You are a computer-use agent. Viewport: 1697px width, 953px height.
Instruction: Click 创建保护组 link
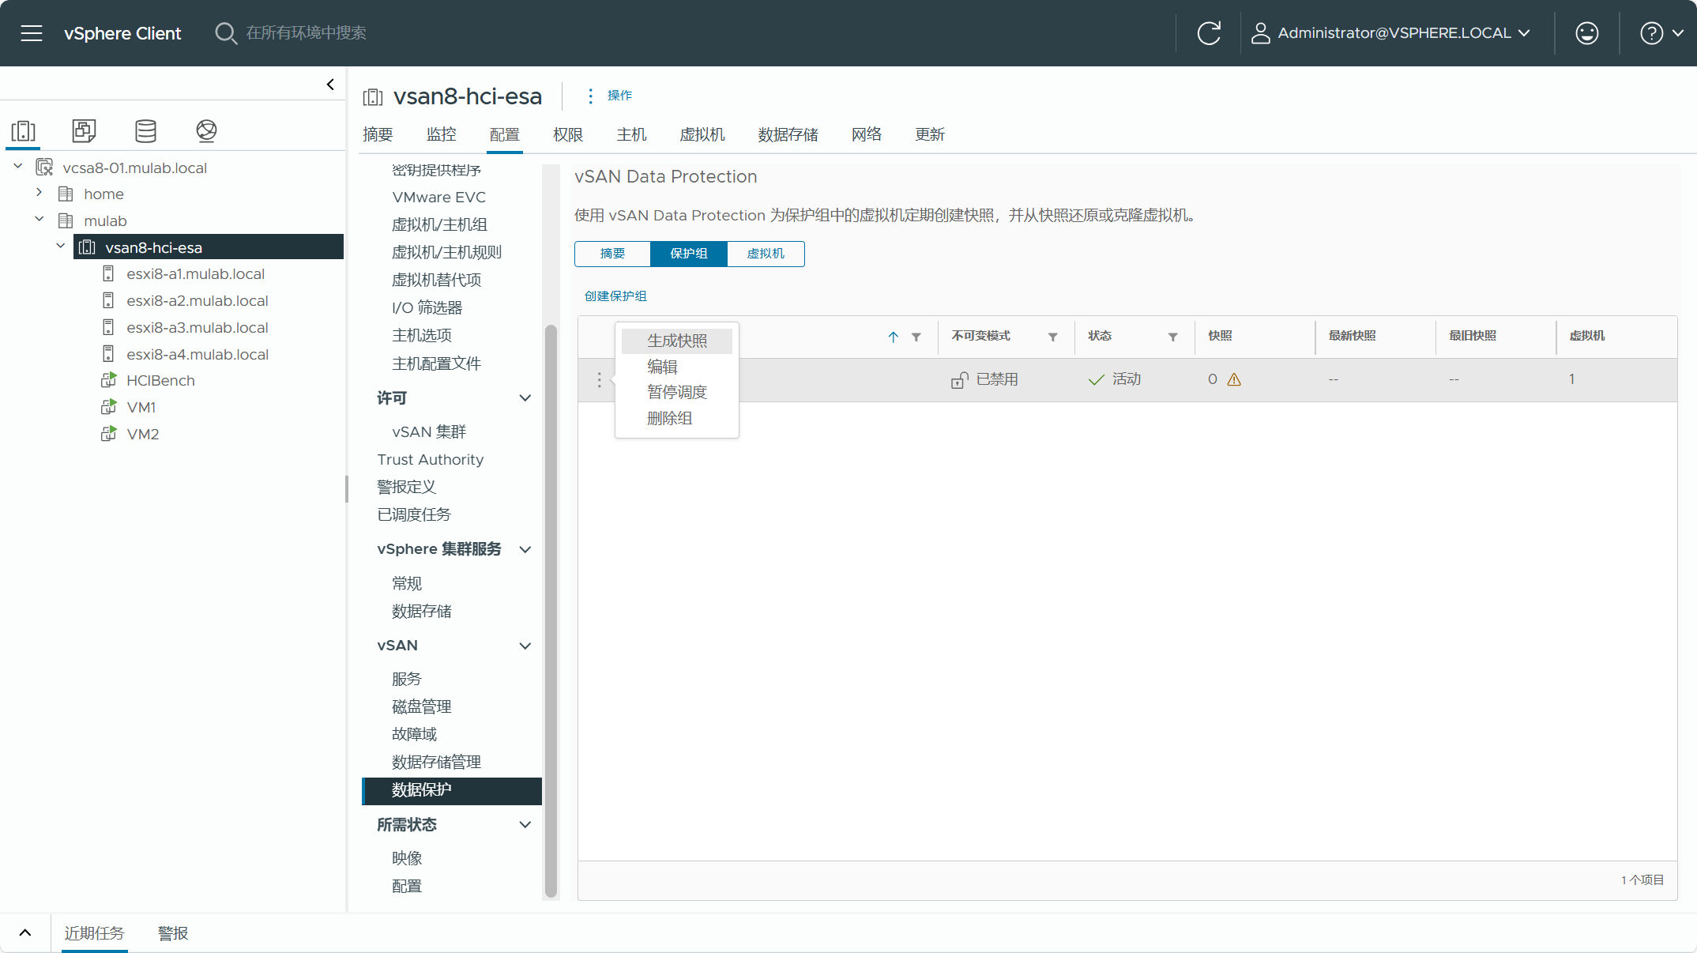(614, 295)
